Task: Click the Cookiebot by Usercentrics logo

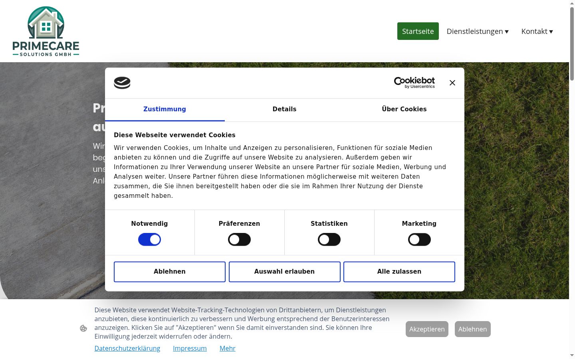Action: (x=414, y=83)
